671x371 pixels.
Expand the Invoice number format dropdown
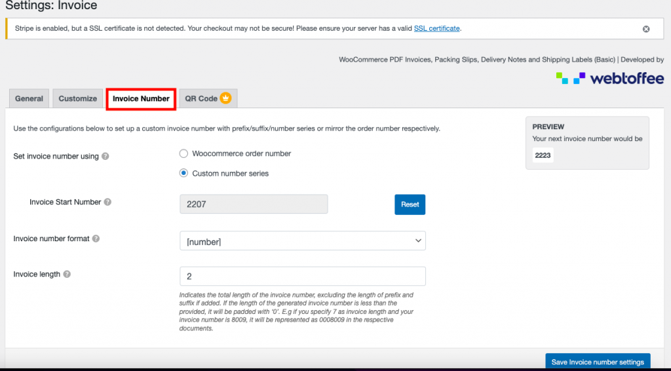point(303,241)
